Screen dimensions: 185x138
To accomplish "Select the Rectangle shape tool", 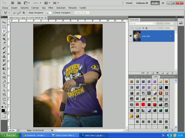I will tap(4, 94).
